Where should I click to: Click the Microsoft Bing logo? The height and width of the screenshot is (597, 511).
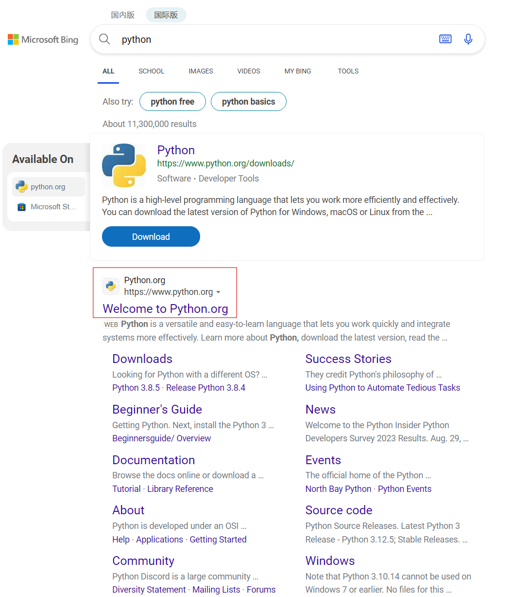(43, 39)
